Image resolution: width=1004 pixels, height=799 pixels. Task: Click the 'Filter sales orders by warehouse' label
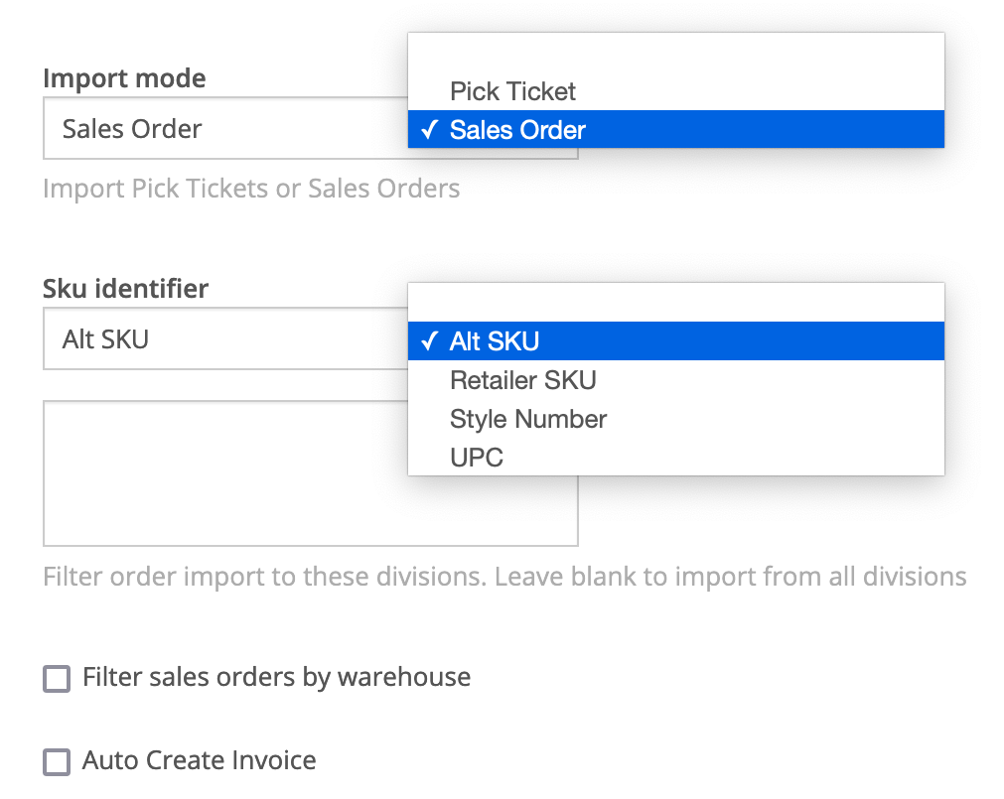(x=277, y=677)
